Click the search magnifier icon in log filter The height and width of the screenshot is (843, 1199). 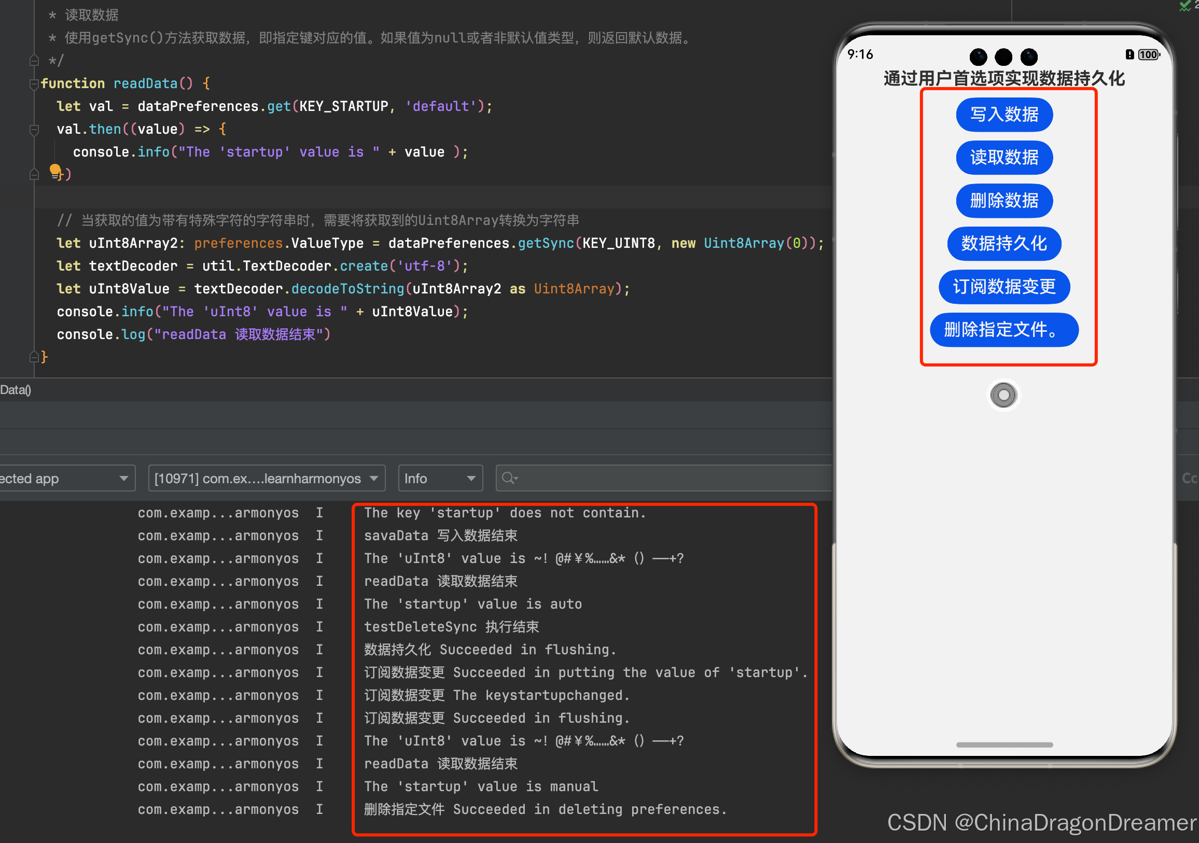point(509,478)
